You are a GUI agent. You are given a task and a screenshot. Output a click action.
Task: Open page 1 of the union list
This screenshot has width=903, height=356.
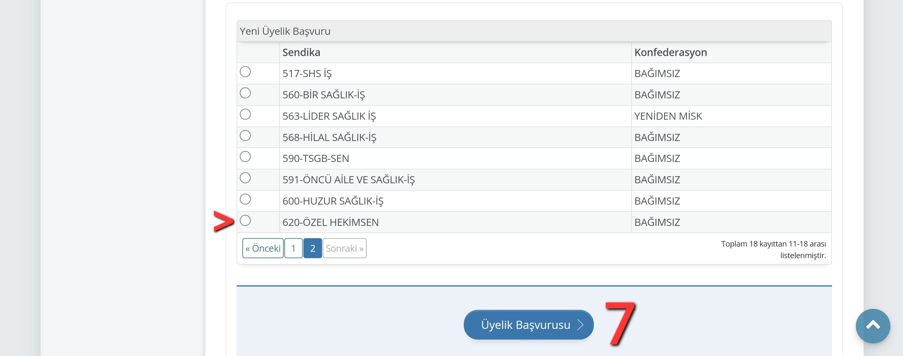click(293, 248)
